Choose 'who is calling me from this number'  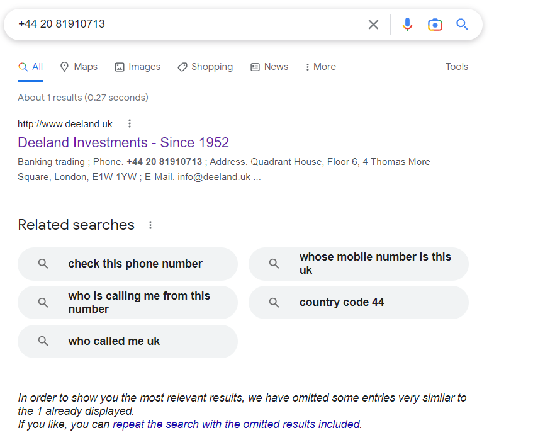(x=128, y=302)
